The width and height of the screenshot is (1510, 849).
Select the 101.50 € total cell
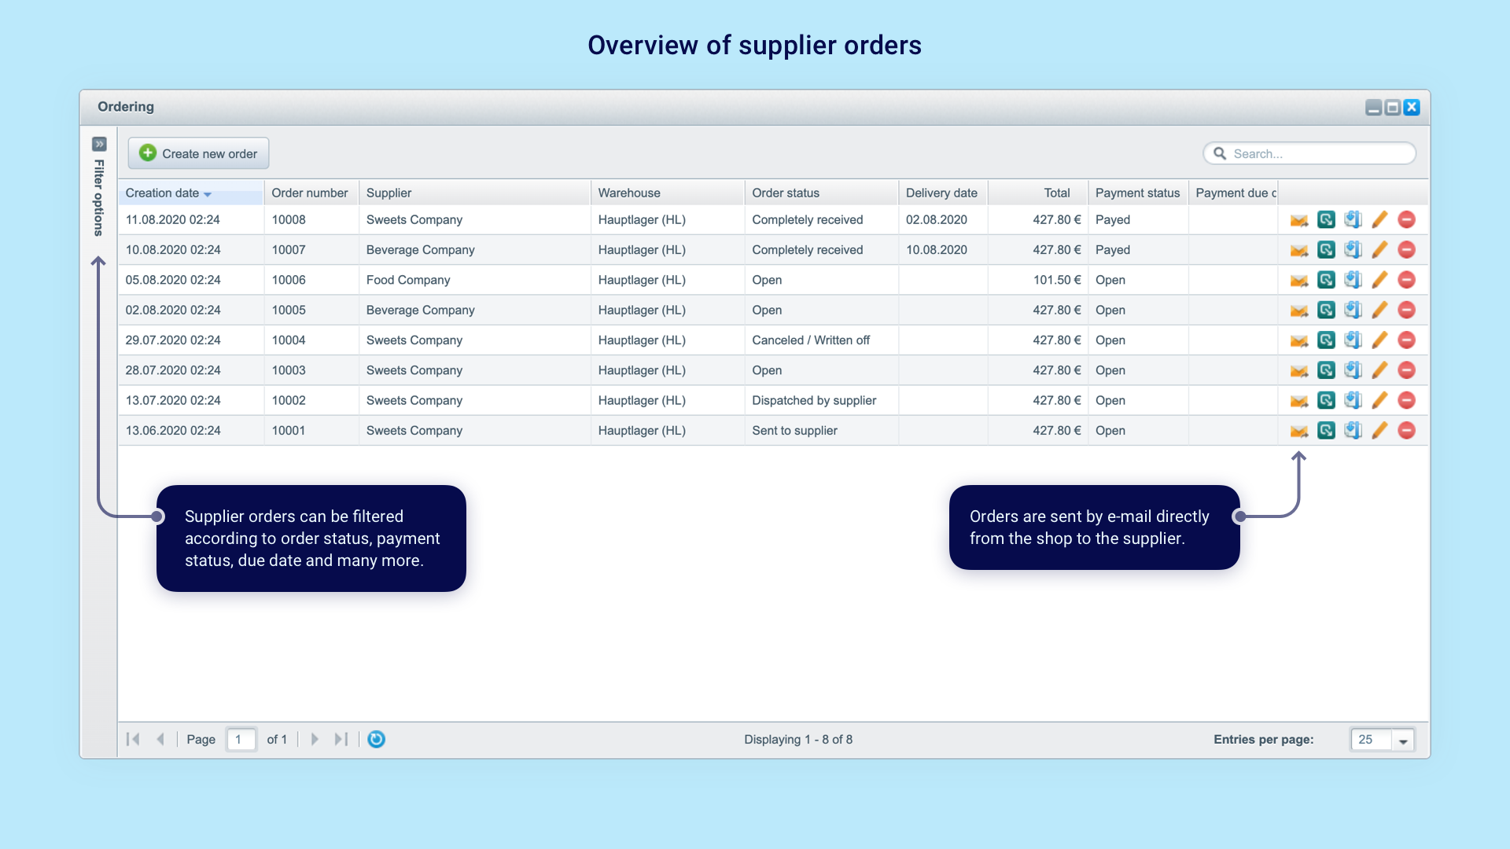pos(1038,281)
